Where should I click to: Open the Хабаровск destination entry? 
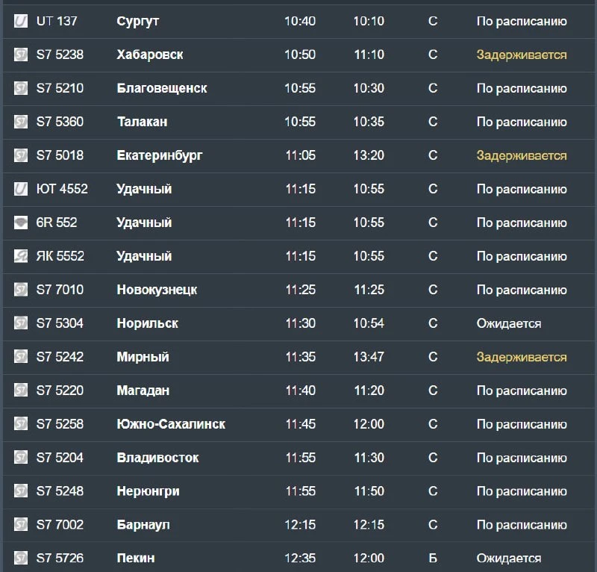click(150, 55)
